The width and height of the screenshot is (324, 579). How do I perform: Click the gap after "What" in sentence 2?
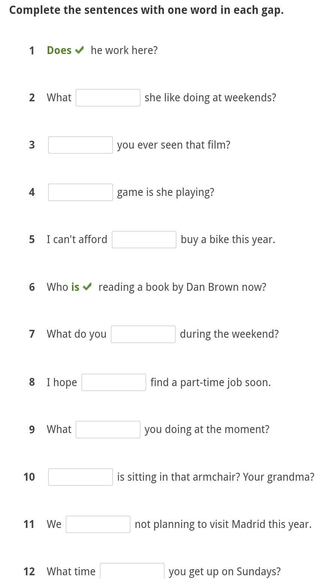point(108,98)
